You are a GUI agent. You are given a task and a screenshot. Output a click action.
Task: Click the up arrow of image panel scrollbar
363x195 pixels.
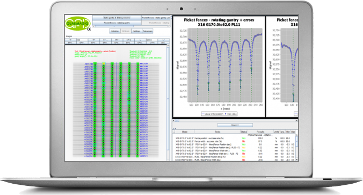pyautogui.click(x=168, y=46)
